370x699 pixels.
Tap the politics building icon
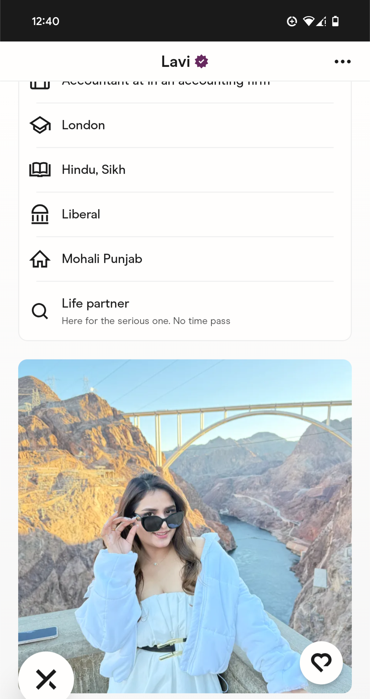(40, 214)
